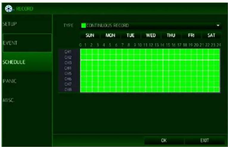The width and height of the screenshot is (228, 147).
Task: Click the hour 7 column header
Action: tap(122, 45)
